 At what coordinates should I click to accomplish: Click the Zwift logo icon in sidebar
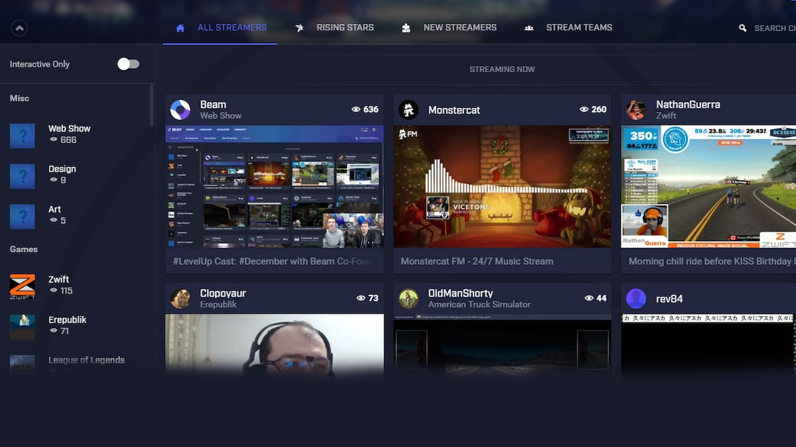point(23,286)
